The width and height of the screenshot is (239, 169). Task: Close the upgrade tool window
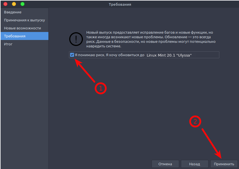pos(5,4)
